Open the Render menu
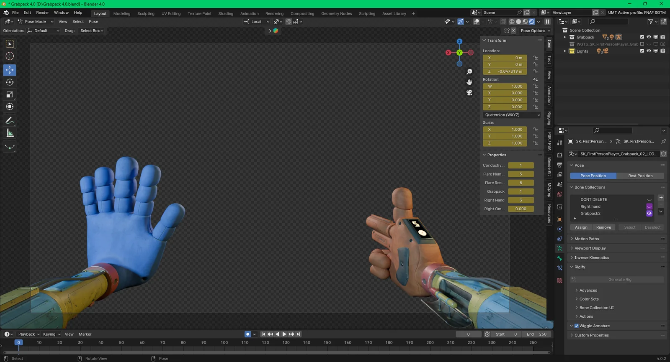 point(42,13)
